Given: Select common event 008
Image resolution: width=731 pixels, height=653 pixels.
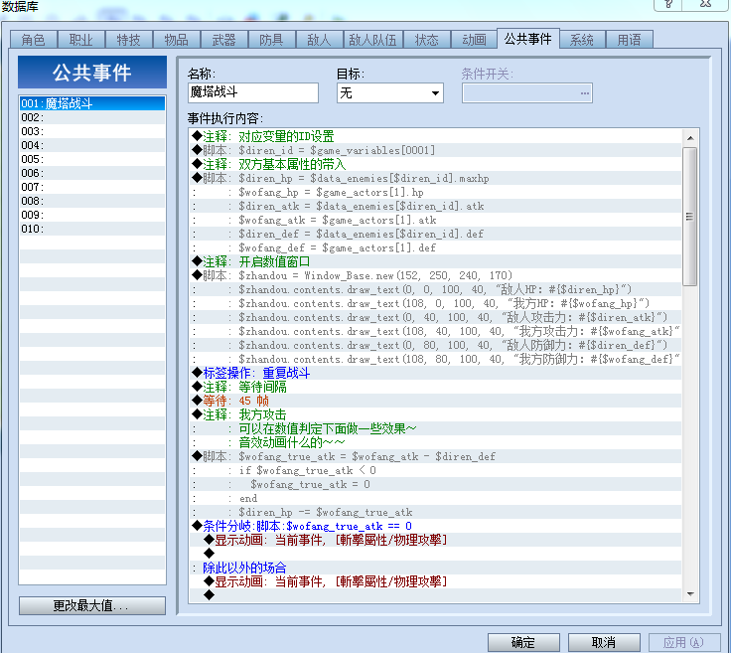Looking at the screenshot, I should click(92, 201).
